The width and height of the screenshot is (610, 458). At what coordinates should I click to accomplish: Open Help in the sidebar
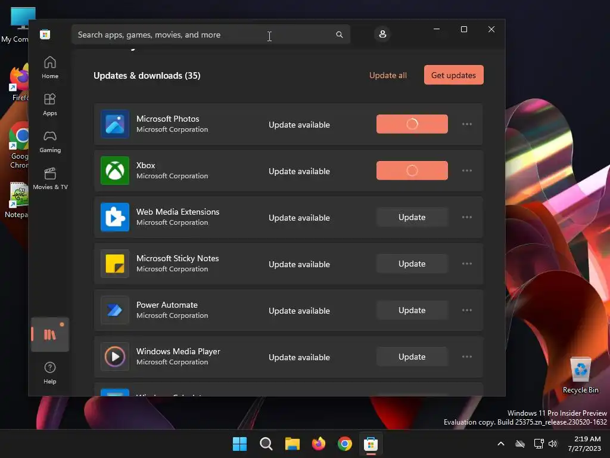point(50,373)
